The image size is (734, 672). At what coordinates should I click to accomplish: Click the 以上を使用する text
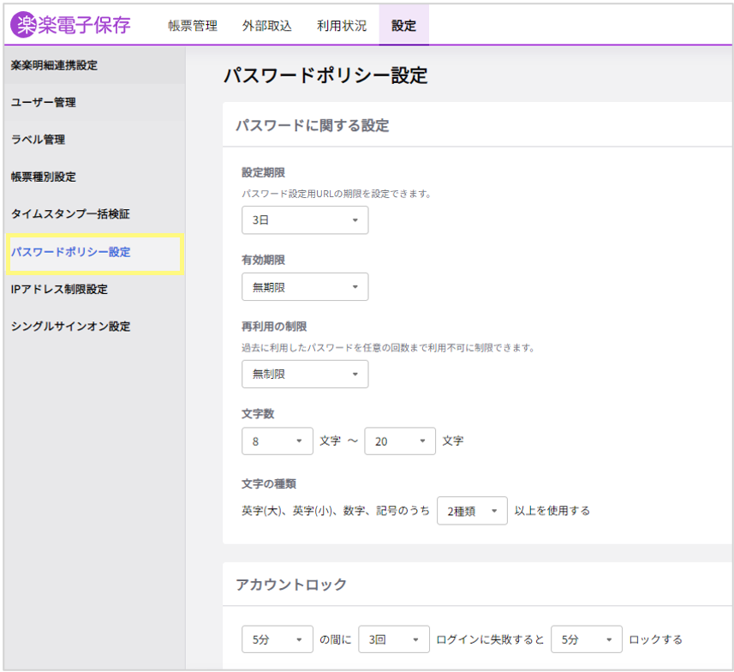(552, 510)
